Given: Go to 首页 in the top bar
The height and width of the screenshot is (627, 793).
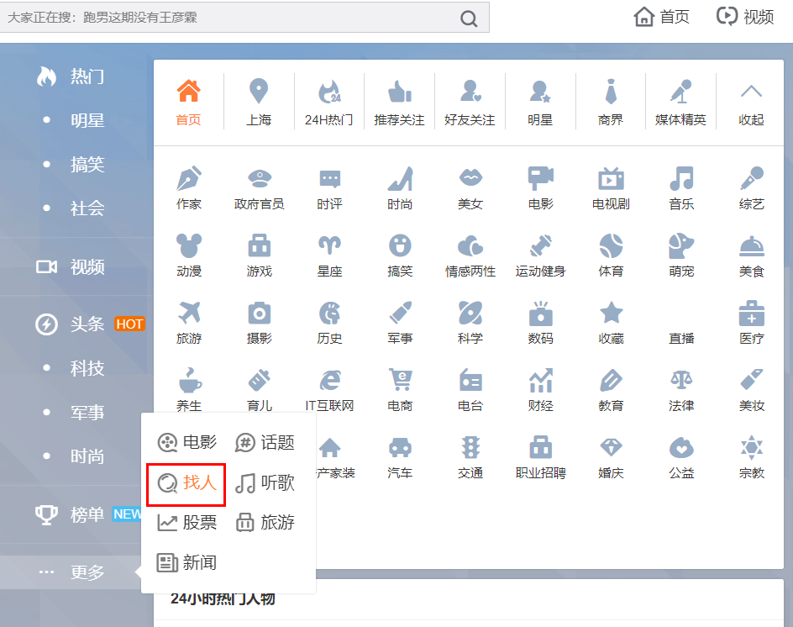Looking at the screenshot, I should coord(661,17).
